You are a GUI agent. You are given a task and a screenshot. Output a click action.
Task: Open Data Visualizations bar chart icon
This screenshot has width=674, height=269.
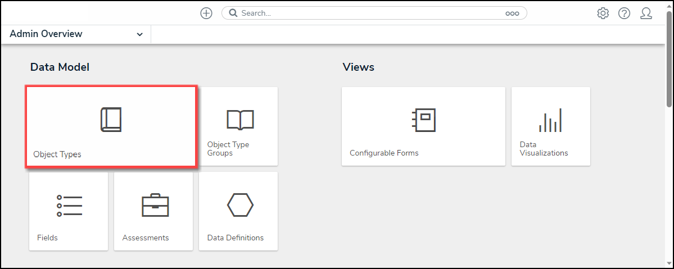pyautogui.click(x=550, y=120)
